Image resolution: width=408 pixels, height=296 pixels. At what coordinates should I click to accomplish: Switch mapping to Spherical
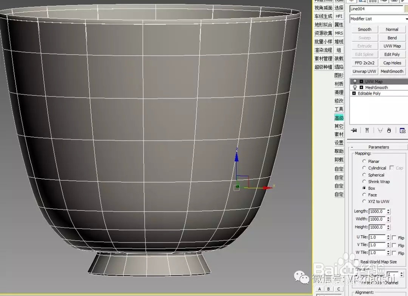pyautogui.click(x=363, y=175)
